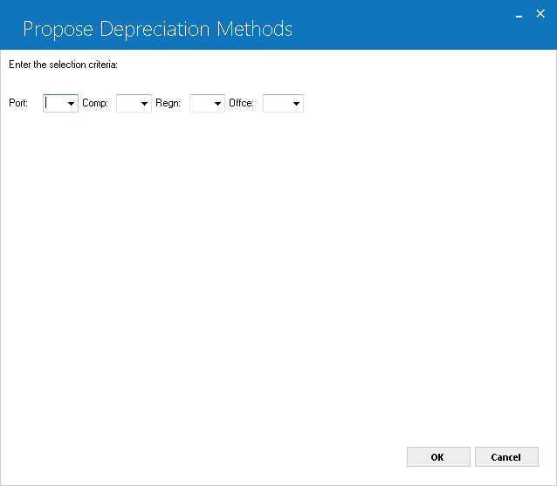Close the dialog using X icon
Image resolution: width=557 pixels, height=486 pixels.
tap(540, 14)
